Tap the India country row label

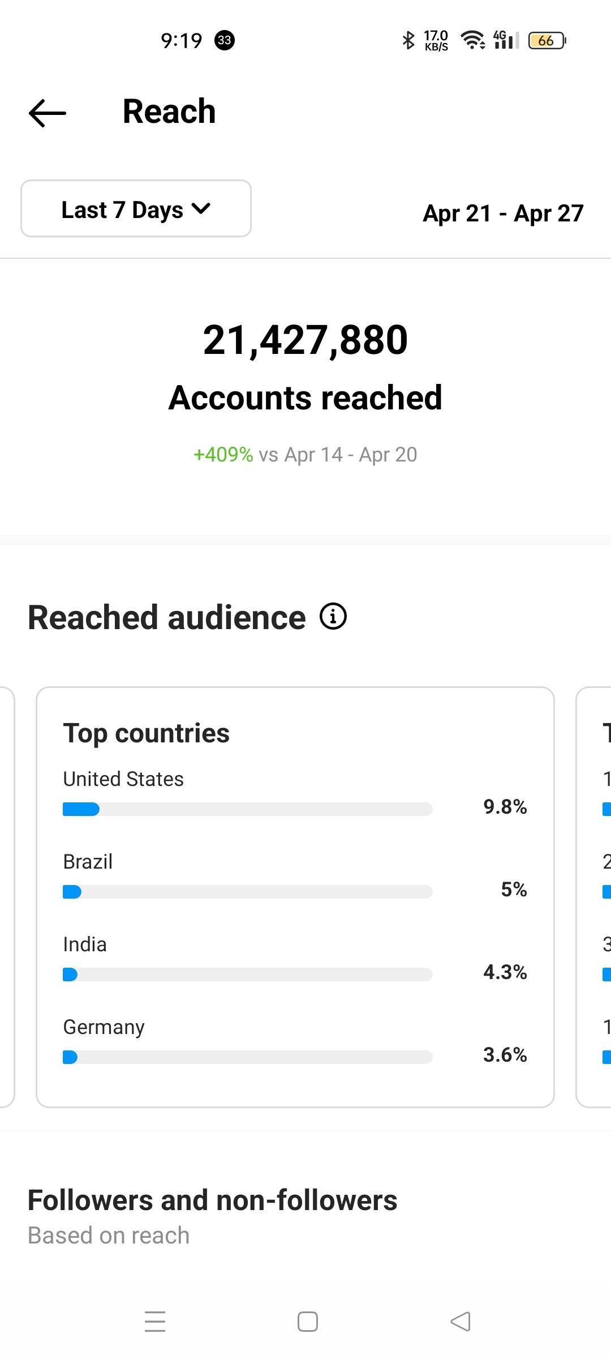coord(85,945)
